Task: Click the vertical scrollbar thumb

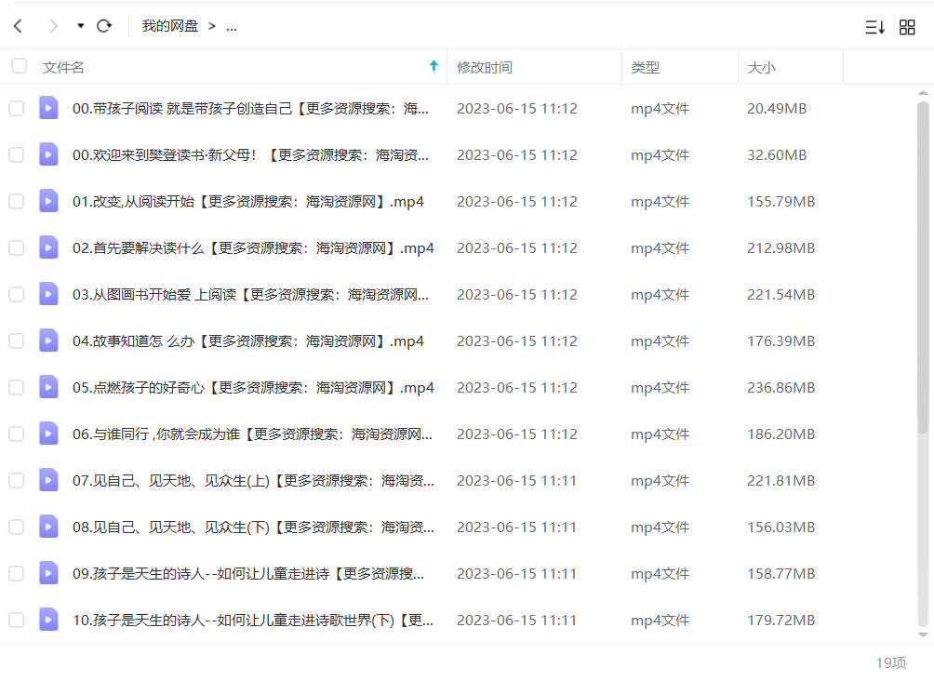Action: click(x=923, y=267)
